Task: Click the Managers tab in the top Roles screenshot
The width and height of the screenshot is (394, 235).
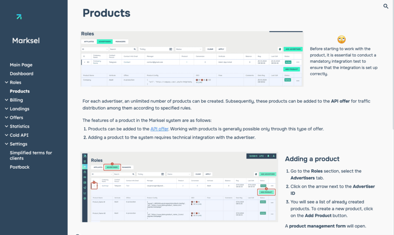Action: point(120,42)
